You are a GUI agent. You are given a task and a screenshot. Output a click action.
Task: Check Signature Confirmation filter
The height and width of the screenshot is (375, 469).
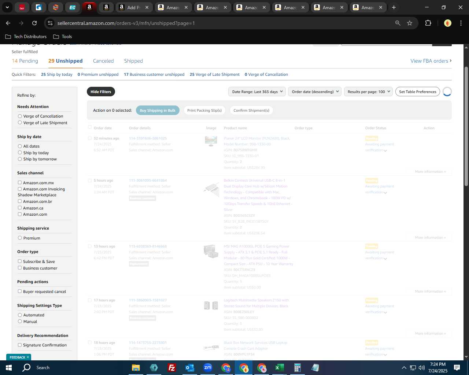pyautogui.click(x=20, y=345)
